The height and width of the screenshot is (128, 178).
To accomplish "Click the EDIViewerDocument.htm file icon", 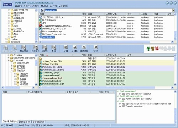I will pyautogui.click(x=41, y=34).
